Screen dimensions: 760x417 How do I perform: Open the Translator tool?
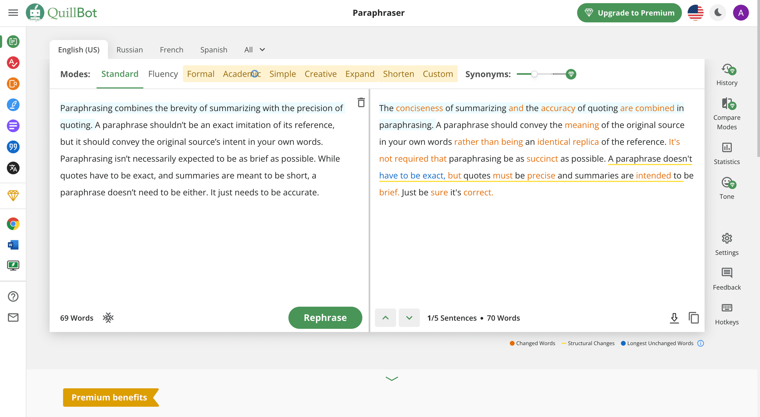coord(13,168)
